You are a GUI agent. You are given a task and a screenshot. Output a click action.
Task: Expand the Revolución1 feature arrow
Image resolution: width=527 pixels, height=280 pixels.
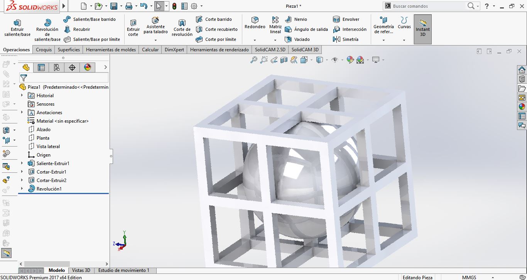pos(22,189)
